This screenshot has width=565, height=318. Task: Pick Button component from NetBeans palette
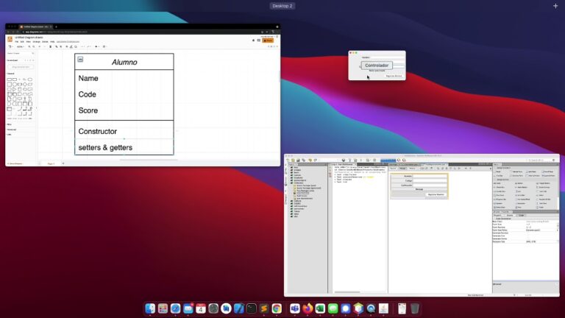pos(519,183)
